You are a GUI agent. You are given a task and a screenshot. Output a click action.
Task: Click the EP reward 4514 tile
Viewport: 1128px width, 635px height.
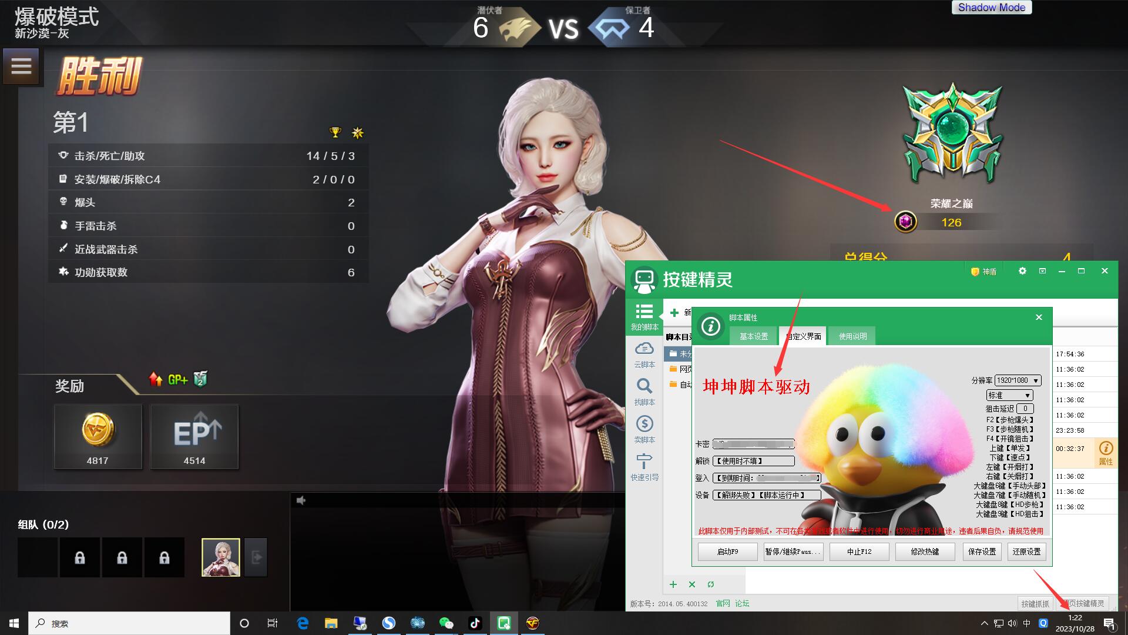tap(194, 436)
